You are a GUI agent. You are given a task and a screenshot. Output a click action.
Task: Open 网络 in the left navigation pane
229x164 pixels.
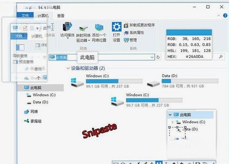34,112
